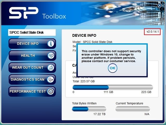This screenshot has width=166, height=125.
Task: Click the Total Bytes Written label
Action: [x=84, y=103]
